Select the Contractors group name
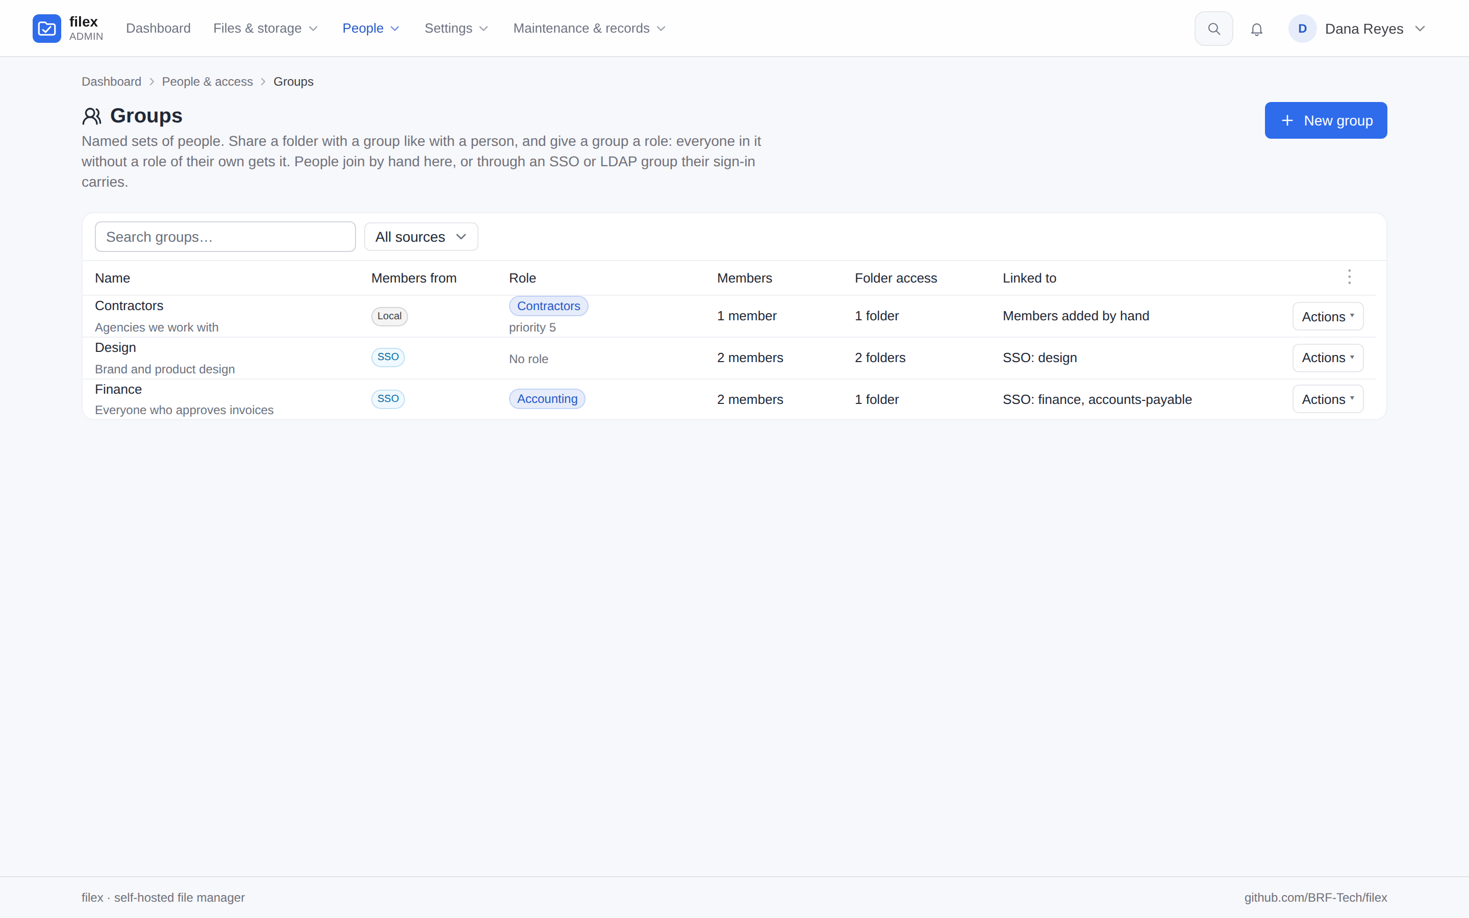This screenshot has width=1469, height=918. [129, 305]
